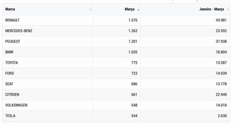Click Mercedes-Benz year-to-date value 23.592
The image size is (236, 126).
221,31
